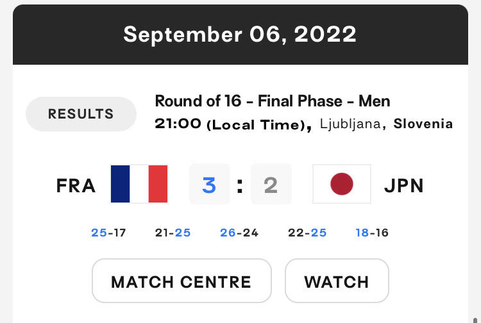481x323 pixels.
Task: Select the RESULTS pill label
Action: click(81, 114)
